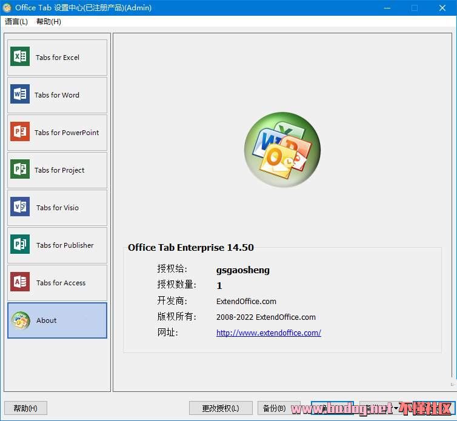Open the 帮助(H) menu in the menu bar

(x=48, y=22)
